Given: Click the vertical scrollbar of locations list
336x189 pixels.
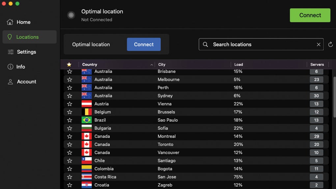Looking at the screenshot, I should tap(334, 97).
